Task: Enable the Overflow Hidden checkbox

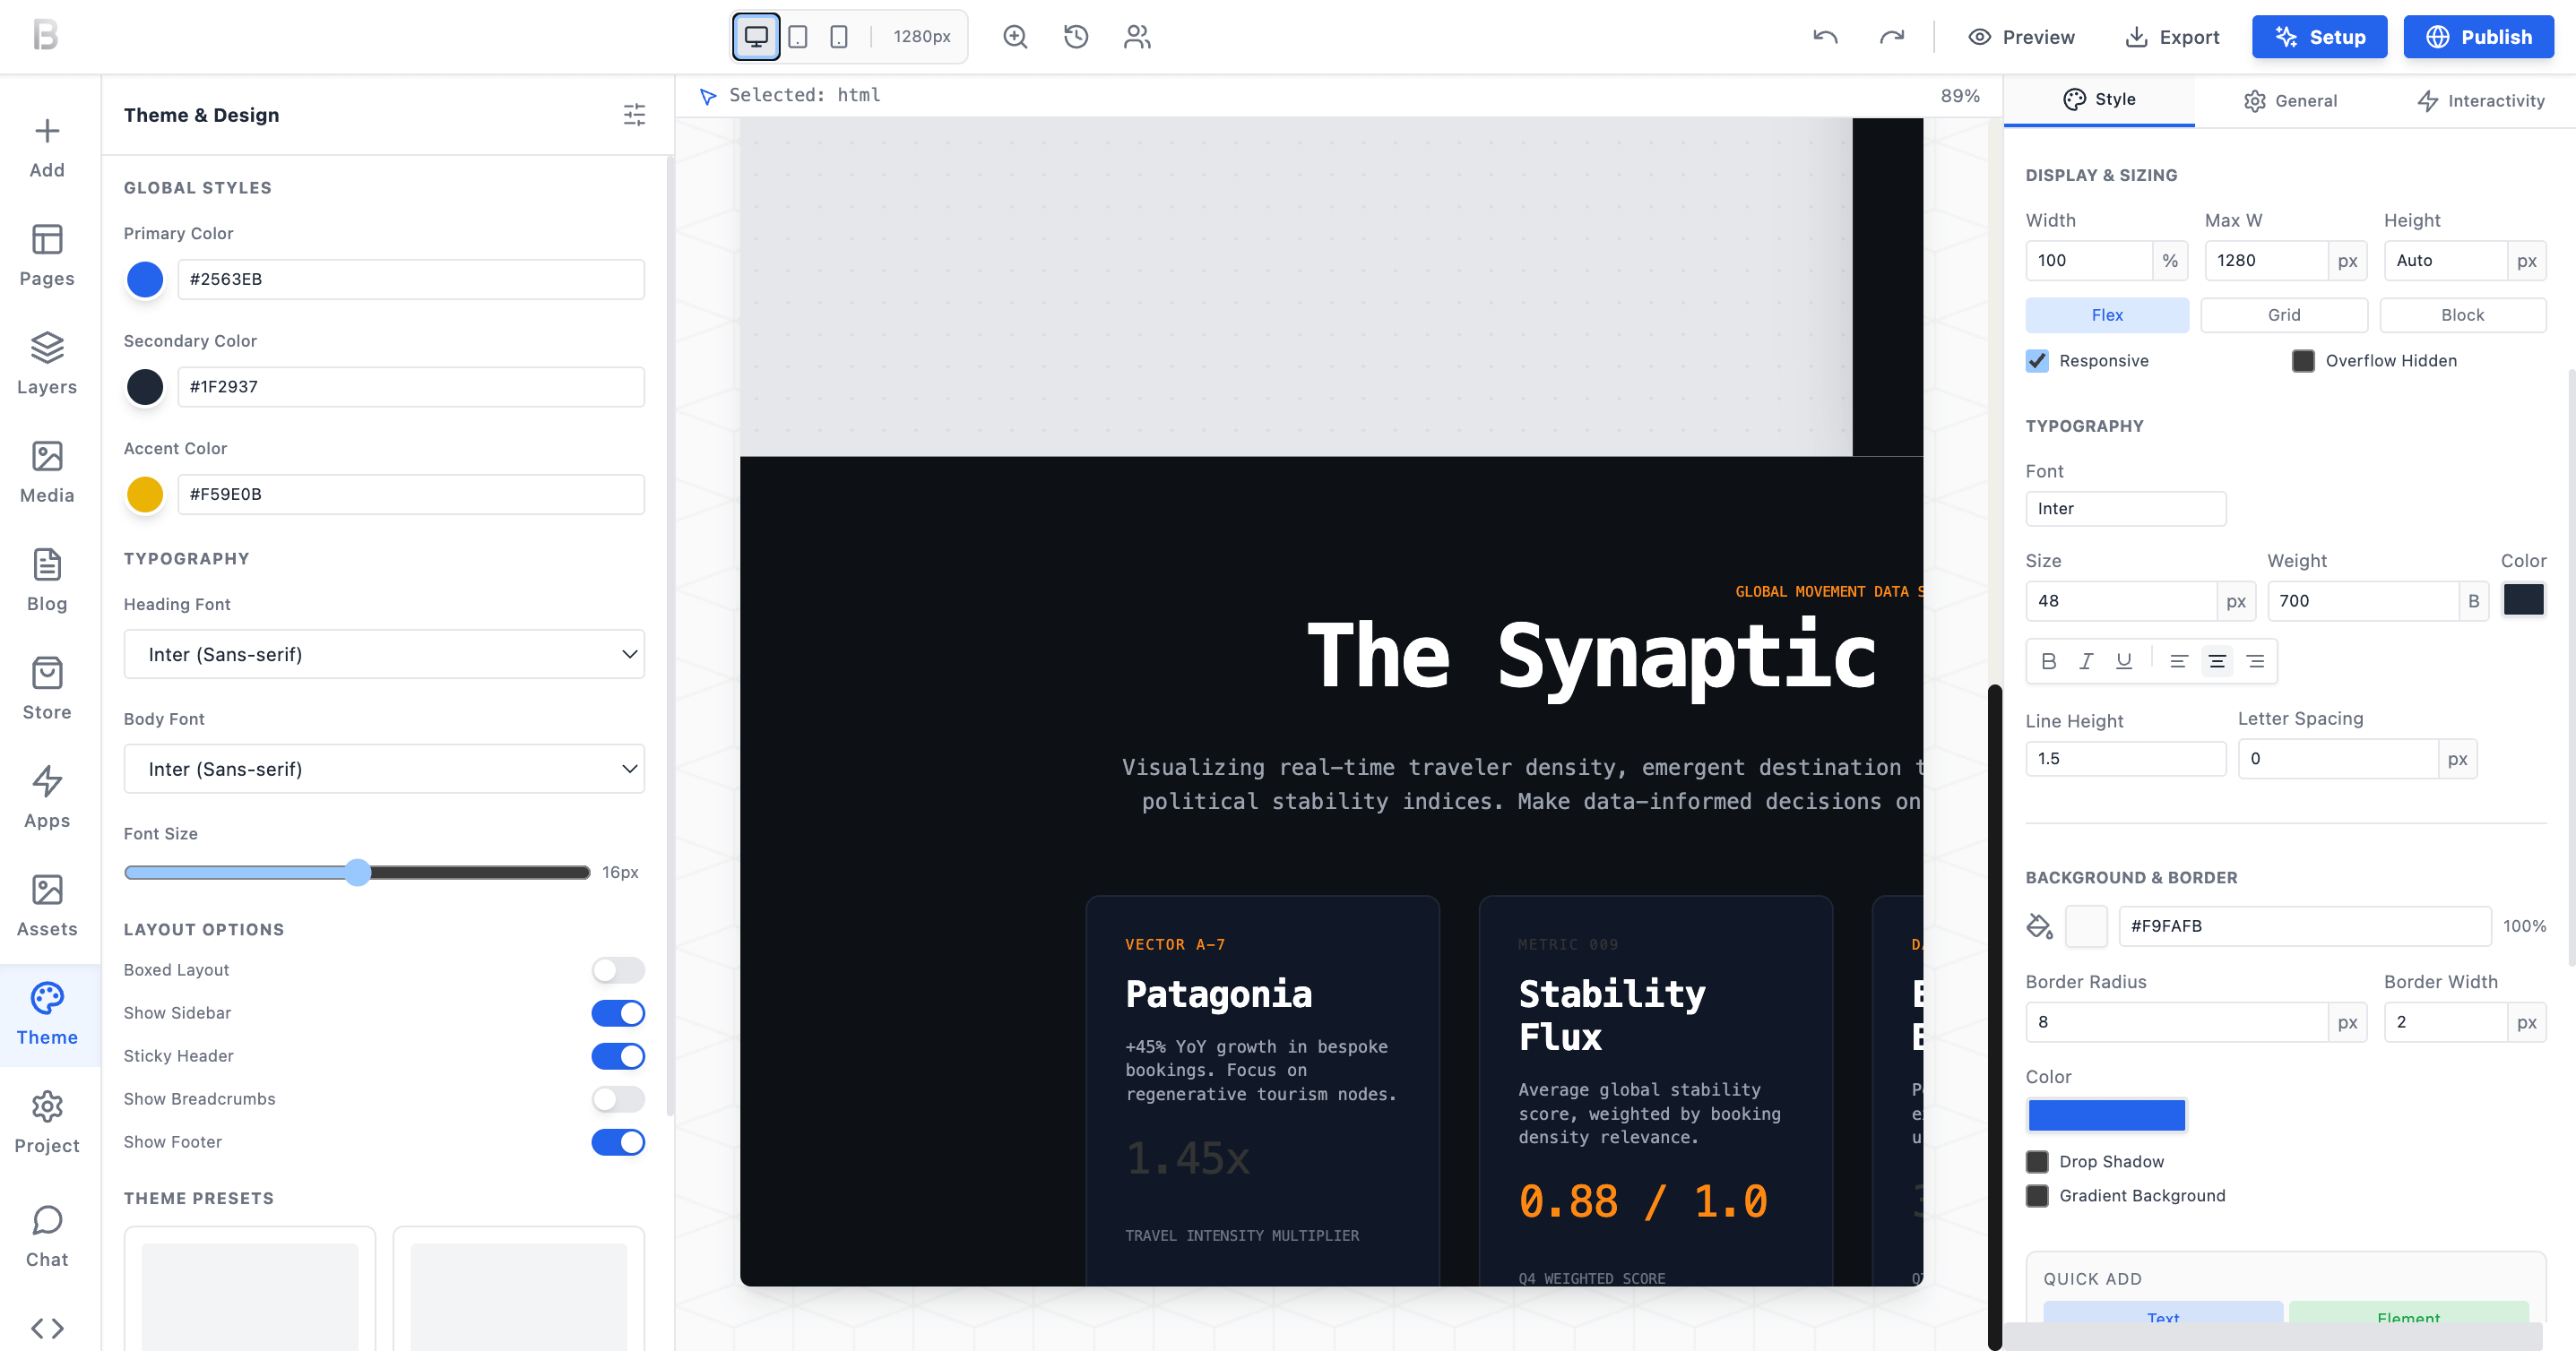Action: (x=2303, y=361)
